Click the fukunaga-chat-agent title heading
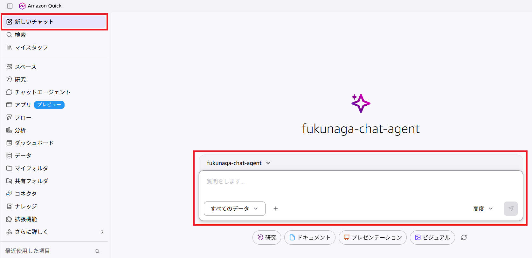The width and height of the screenshot is (532, 258). coord(361,129)
